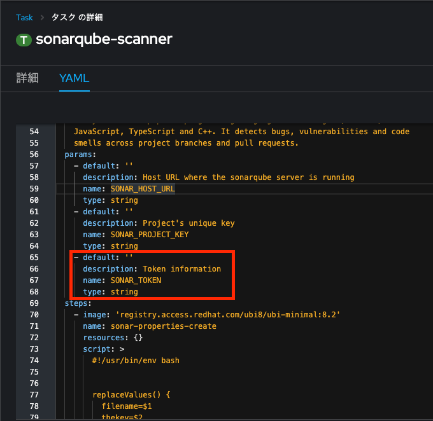
Task: Click default: '' on line 57
Action: [108, 166]
